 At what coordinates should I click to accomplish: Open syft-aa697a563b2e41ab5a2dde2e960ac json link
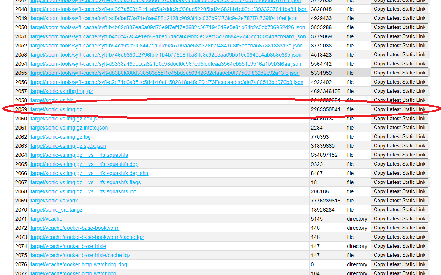[169, 9]
